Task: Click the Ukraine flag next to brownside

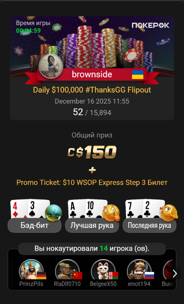Action: pyautogui.click(x=138, y=75)
